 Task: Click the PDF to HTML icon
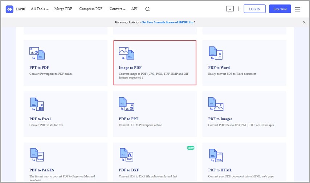tap(216, 155)
